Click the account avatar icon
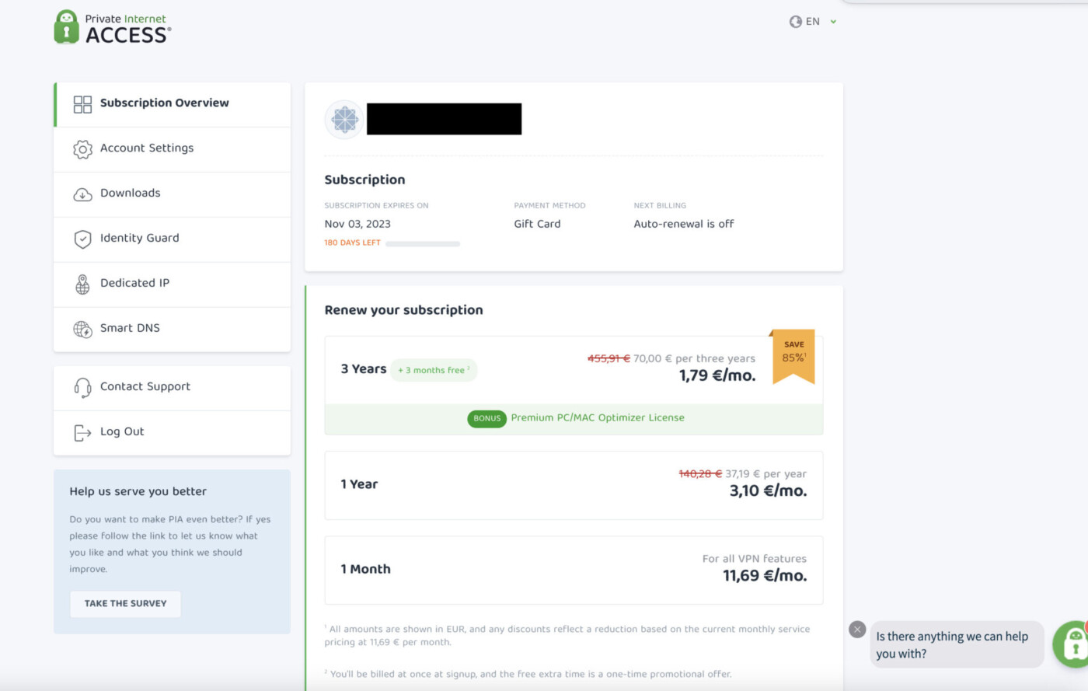This screenshot has height=691, width=1088. click(x=344, y=120)
